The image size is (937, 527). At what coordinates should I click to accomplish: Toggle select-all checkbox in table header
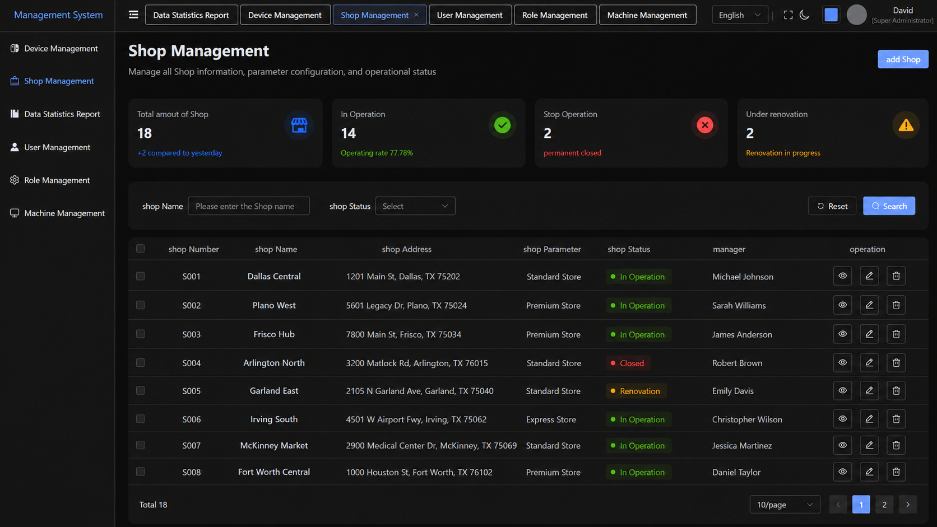point(140,249)
